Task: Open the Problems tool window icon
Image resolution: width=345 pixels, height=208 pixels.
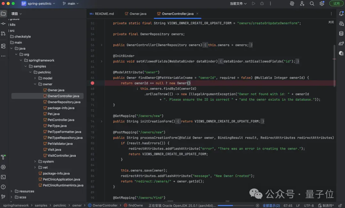Action: click(3, 187)
